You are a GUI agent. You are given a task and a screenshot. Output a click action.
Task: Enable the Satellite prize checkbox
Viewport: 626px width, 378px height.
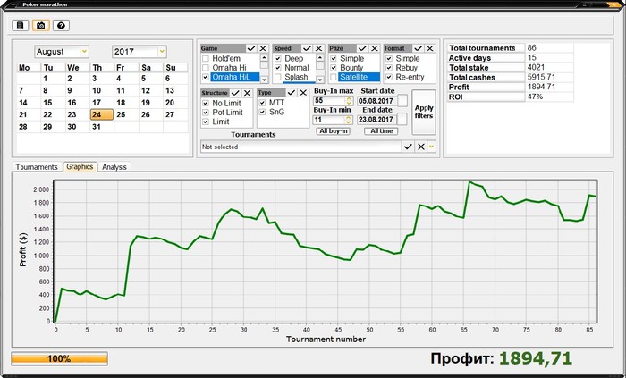[334, 77]
